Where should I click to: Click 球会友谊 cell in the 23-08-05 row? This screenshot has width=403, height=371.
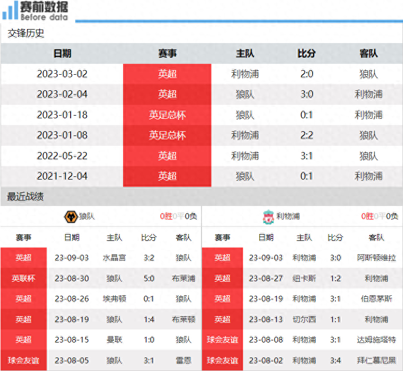pyautogui.click(x=23, y=361)
